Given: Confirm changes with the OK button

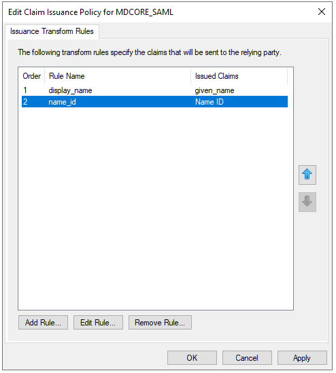Looking at the screenshot, I should tap(192, 357).
